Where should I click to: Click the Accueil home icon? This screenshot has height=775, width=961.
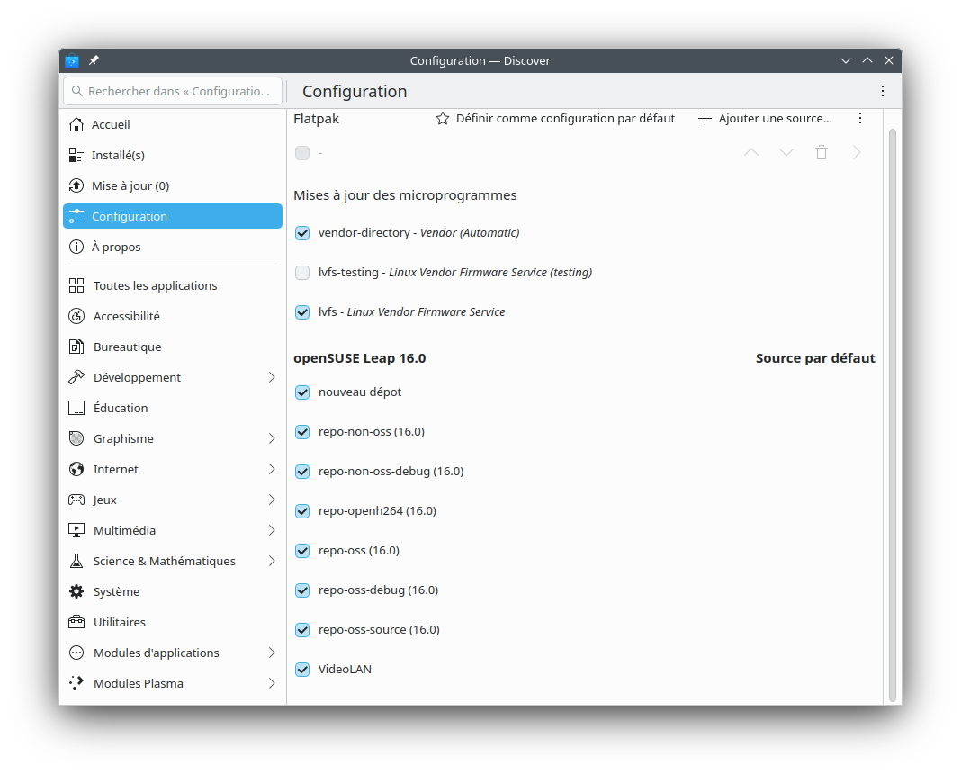point(76,124)
